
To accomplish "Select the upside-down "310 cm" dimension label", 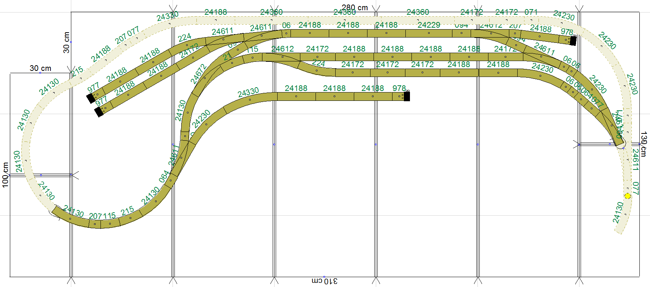I will click(x=324, y=281).
